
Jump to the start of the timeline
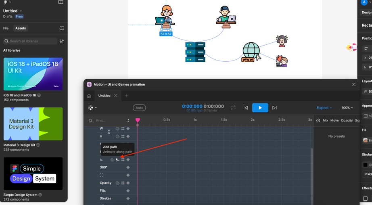point(246,108)
